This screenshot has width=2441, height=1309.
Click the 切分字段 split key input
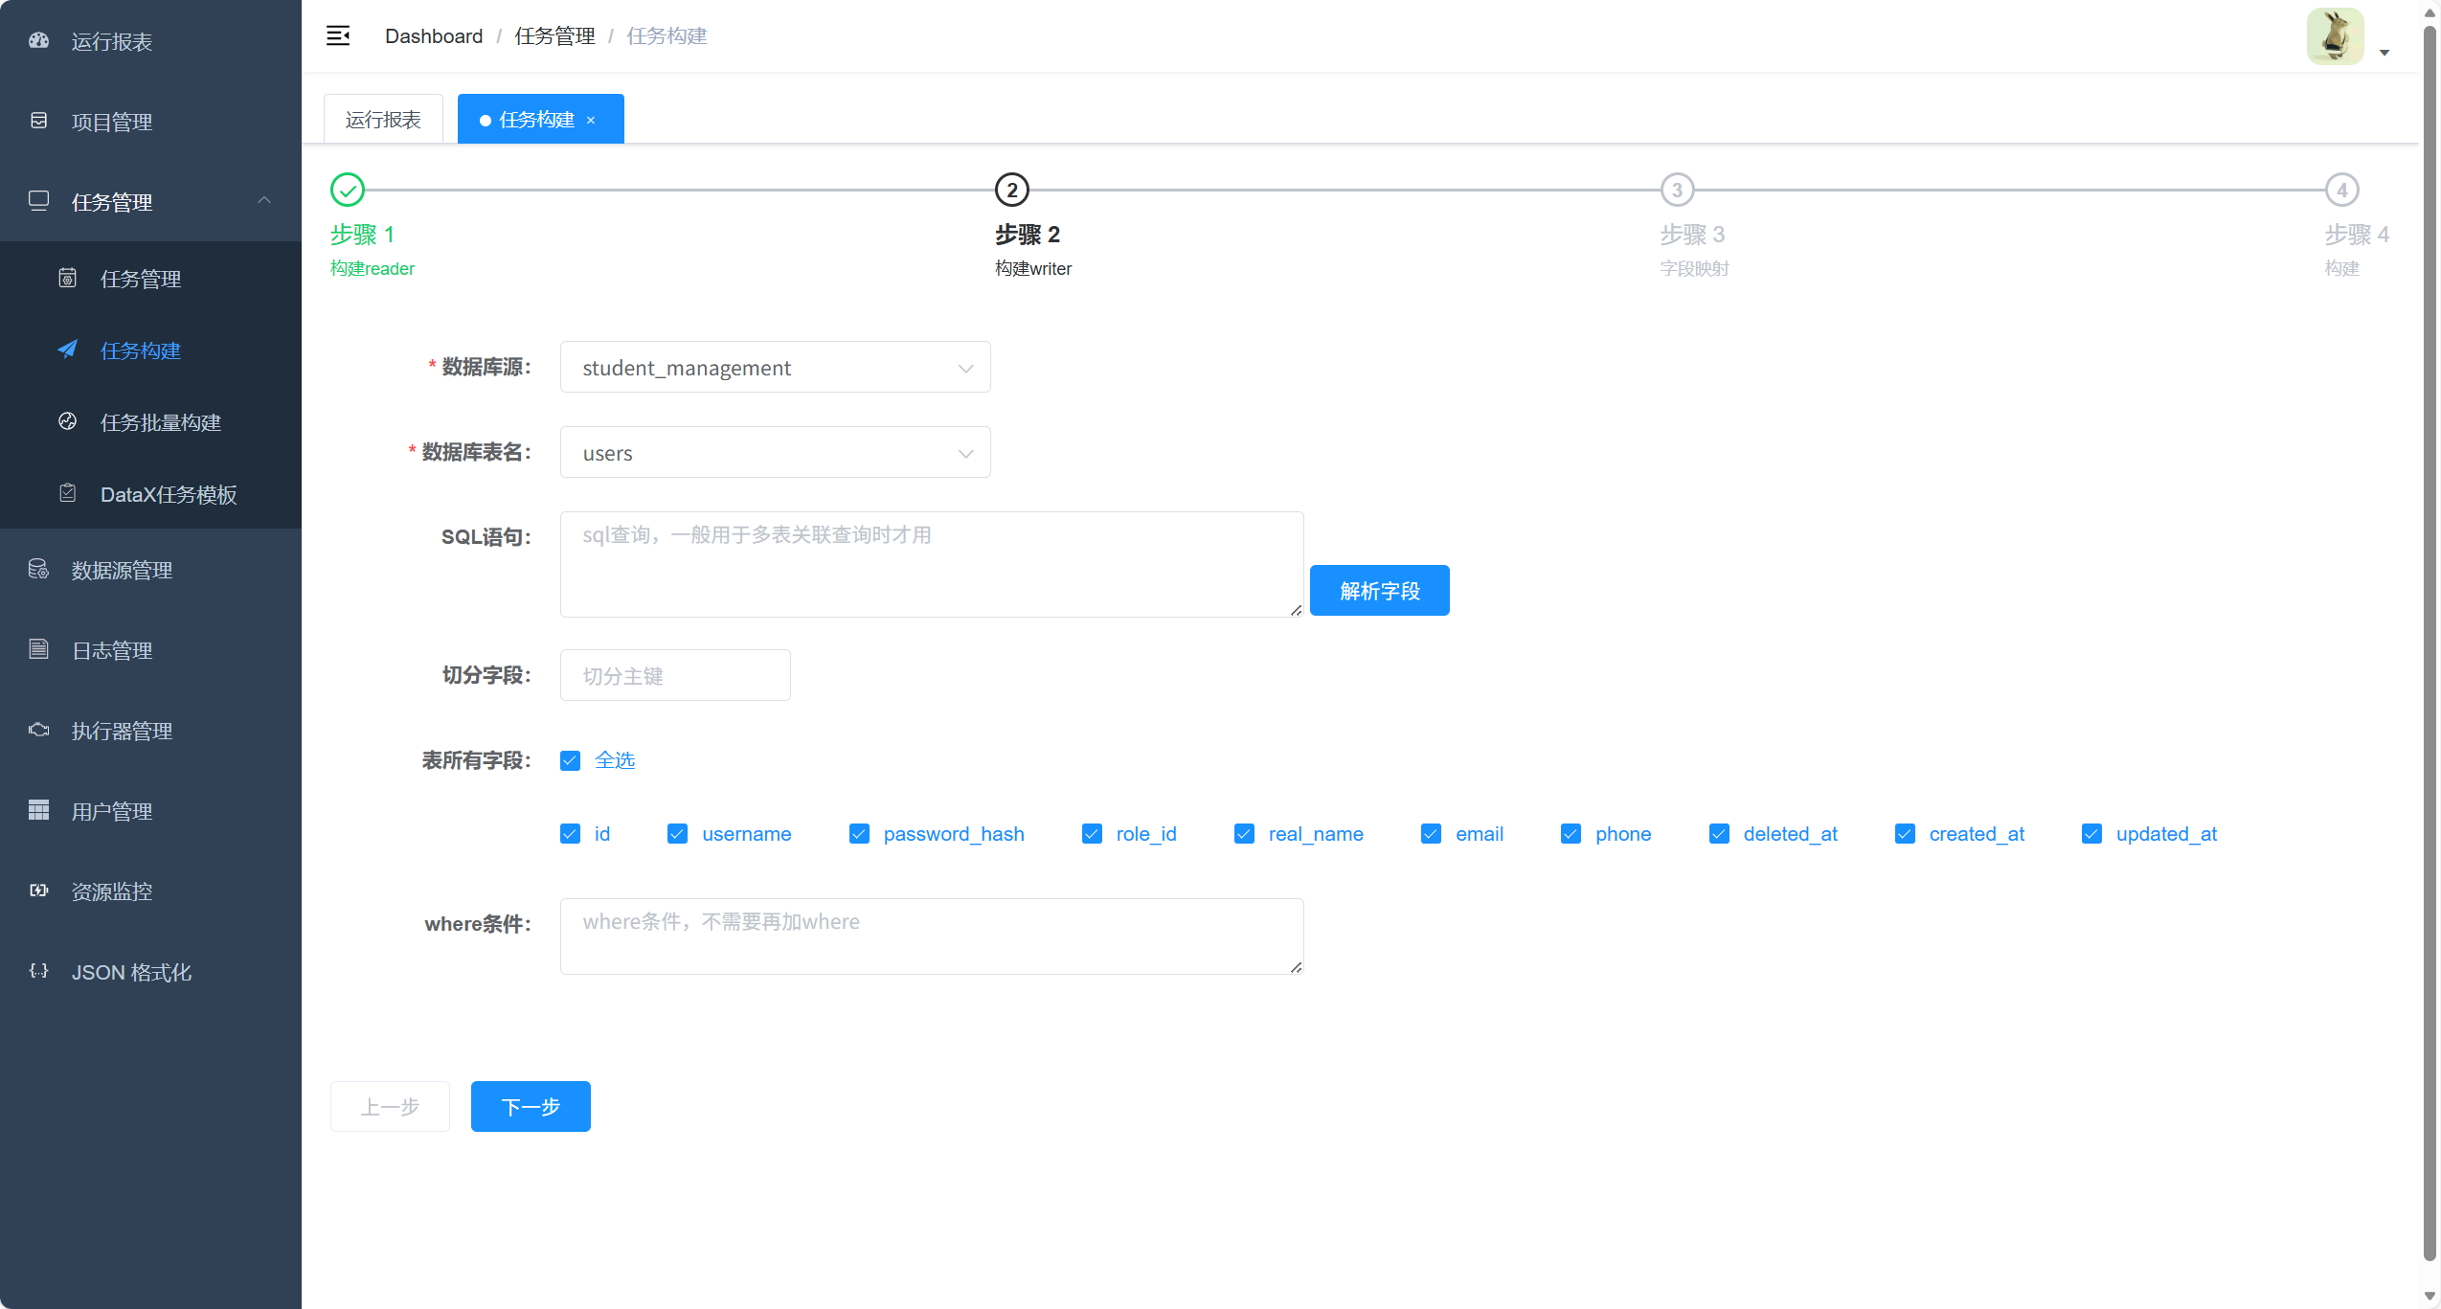[675, 676]
